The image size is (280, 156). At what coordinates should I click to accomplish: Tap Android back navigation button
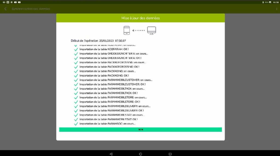coord(111,154)
